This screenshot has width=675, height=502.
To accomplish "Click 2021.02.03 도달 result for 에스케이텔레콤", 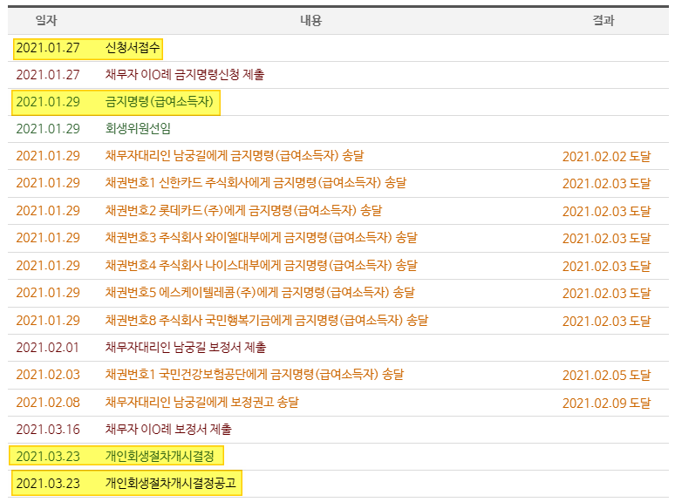I will pyautogui.click(x=606, y=294).
